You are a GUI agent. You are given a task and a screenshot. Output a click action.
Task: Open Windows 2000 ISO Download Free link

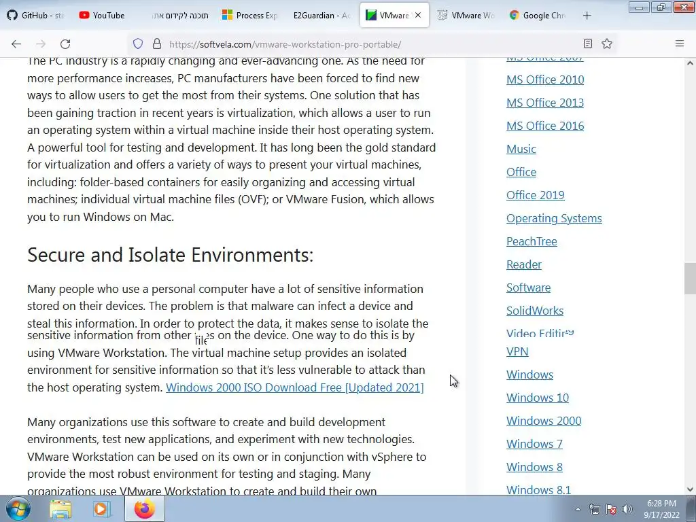coord(295,387)
